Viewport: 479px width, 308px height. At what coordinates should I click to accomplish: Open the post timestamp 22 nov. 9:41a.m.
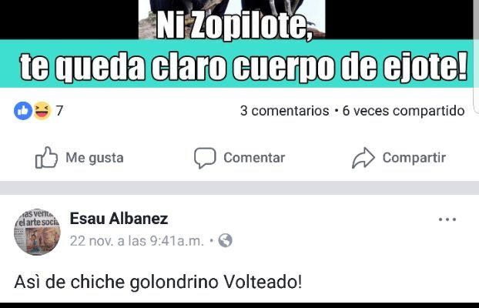(x=136, y=241)
